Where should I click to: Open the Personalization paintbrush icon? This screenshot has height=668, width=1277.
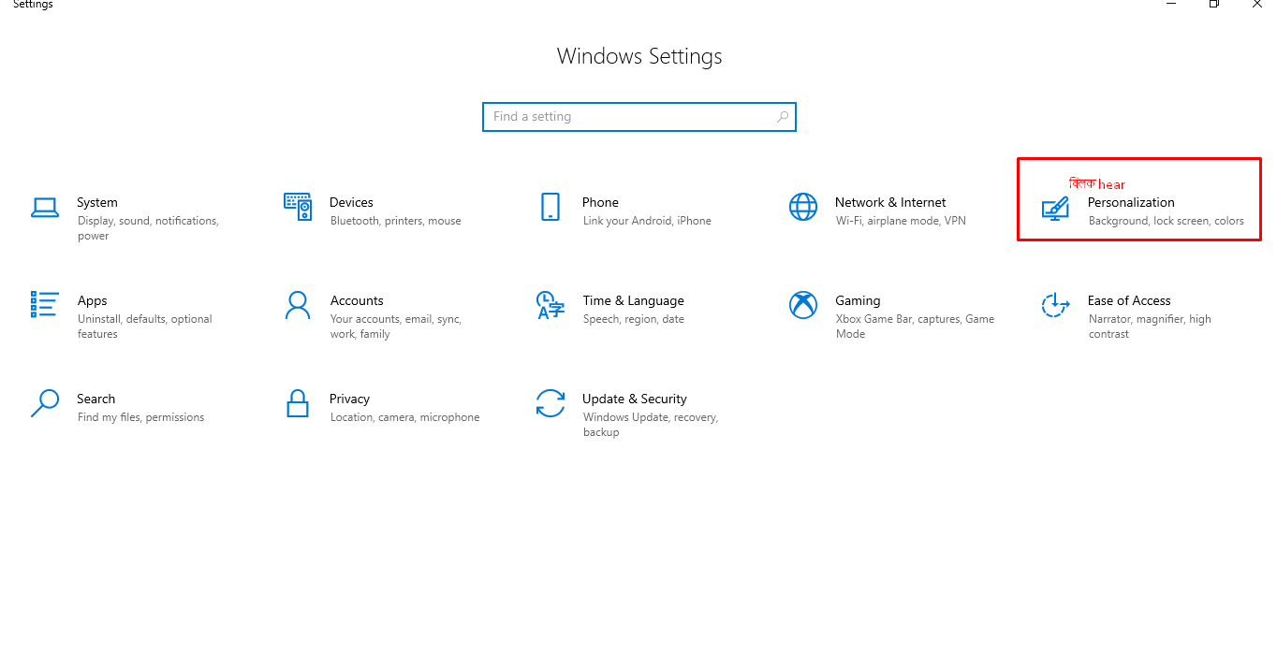pyautogui.click(x=1055, y=208)
